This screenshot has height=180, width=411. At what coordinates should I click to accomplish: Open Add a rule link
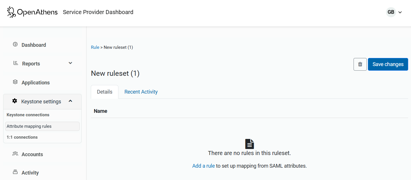(203, 166)
